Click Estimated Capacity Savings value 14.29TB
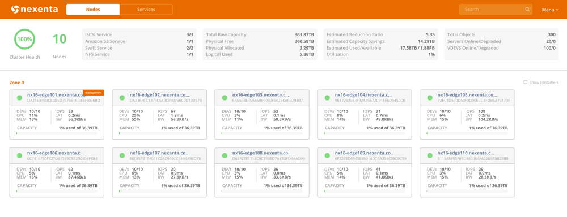 [426, 41]
